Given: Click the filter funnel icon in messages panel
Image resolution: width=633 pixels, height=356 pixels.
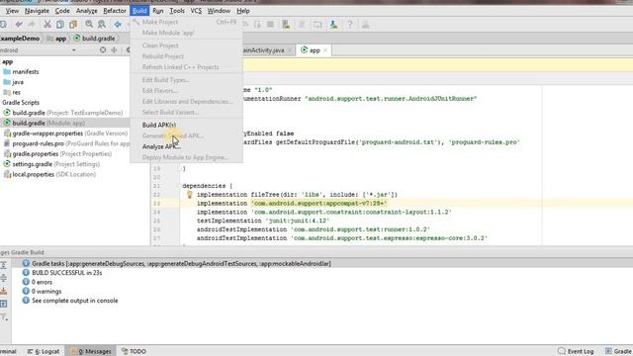Looking at the screenshot, I should (4, 317).
